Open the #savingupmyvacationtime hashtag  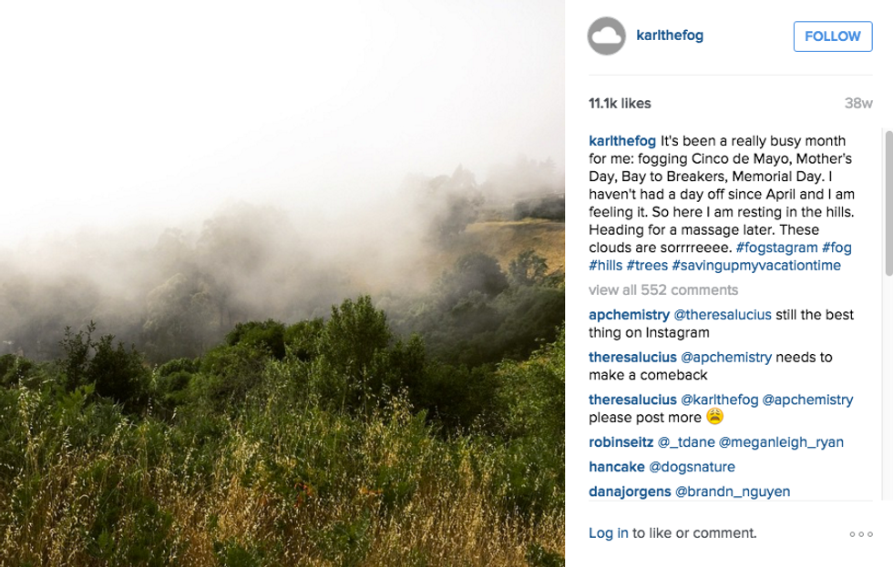tap(756, 266)
